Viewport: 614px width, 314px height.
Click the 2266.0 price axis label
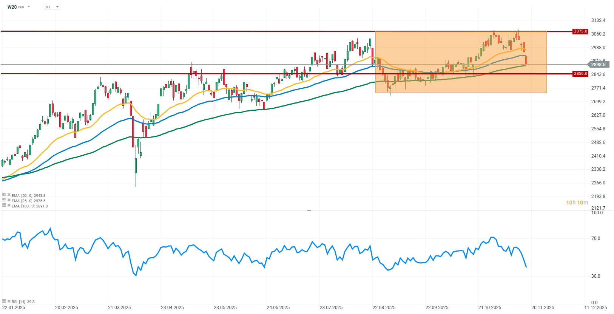tap(598, 183)
